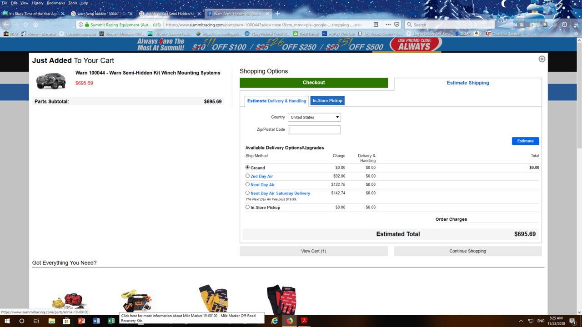Open Microsoft Store from taskbar
The width and height of the screenshot is (582, 327).
coord(66,321)
